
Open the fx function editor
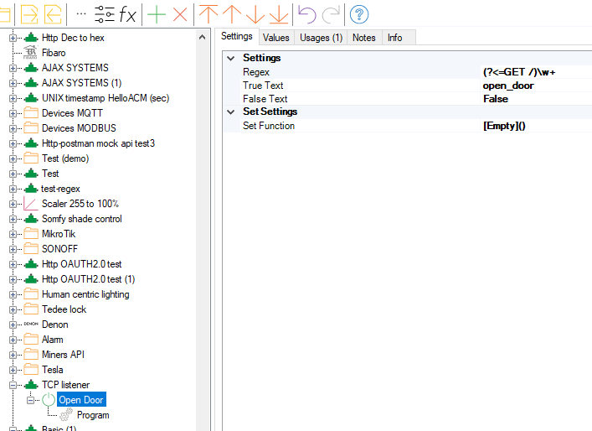[x=128, y=13]
